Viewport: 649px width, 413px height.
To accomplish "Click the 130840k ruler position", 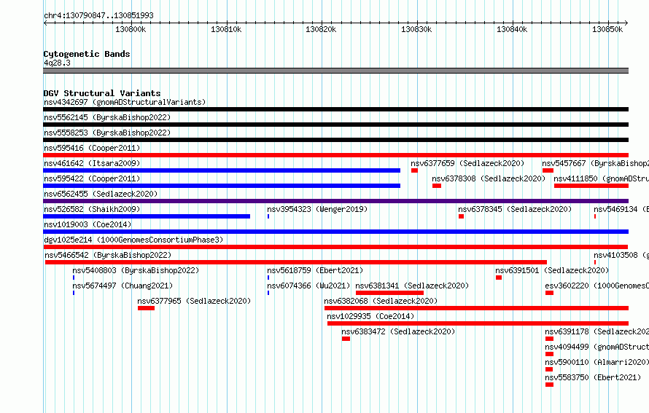I will coord(513,29).
